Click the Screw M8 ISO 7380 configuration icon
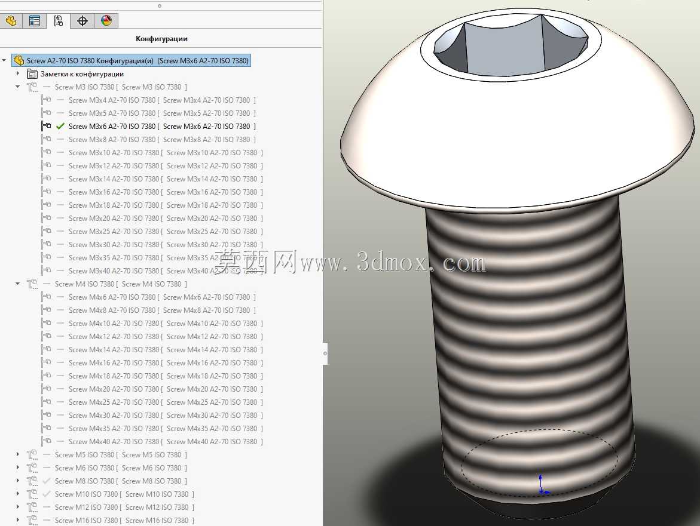Image resolution: width=700 pixels, height=526 pixels. (x=32, y=481)
